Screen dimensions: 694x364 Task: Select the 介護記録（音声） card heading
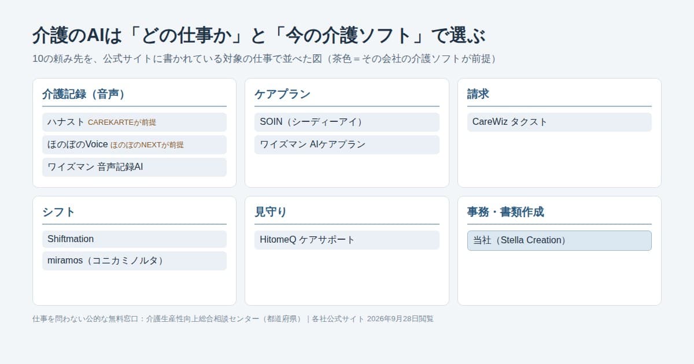(83, 94)
